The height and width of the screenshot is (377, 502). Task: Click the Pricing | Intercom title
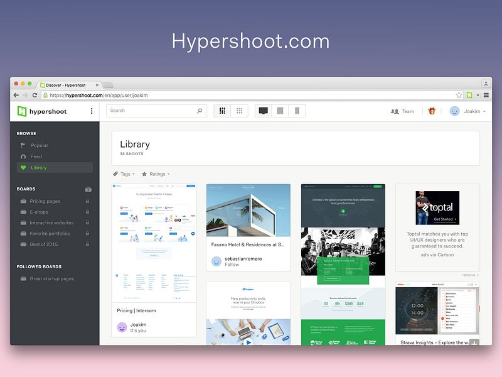pyautogui.click(x=136, y=310)
